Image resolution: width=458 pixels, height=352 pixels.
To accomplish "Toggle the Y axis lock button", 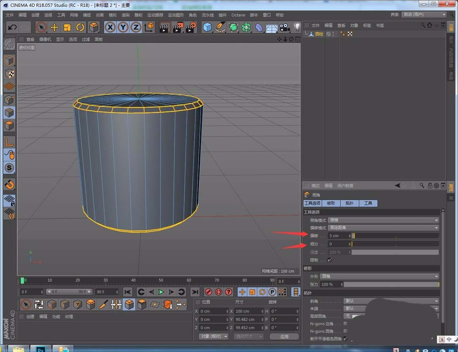I will click(123, 27).
